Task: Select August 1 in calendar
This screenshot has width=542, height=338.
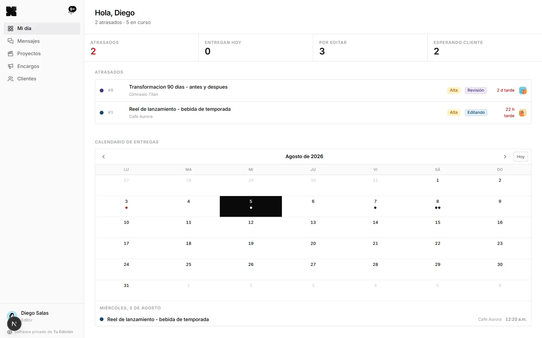Action: pyautogui.click(x=437, y=186)
